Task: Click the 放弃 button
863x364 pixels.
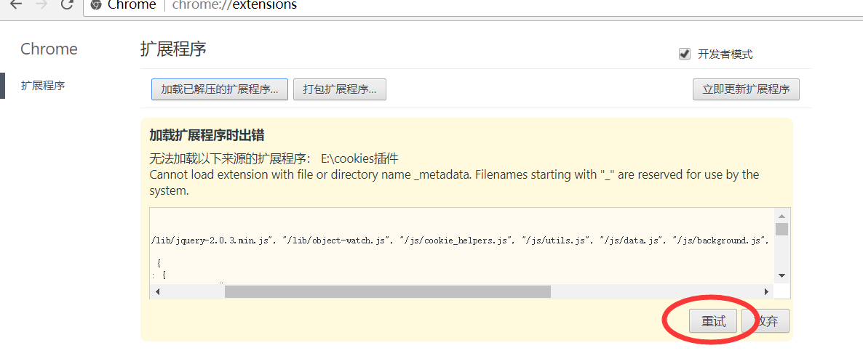Action: click(x=765, y=321)
